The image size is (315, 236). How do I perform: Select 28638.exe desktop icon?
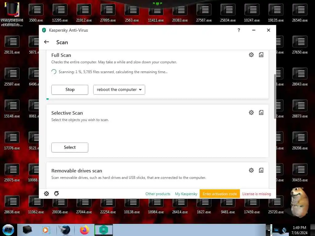(12, 205)
